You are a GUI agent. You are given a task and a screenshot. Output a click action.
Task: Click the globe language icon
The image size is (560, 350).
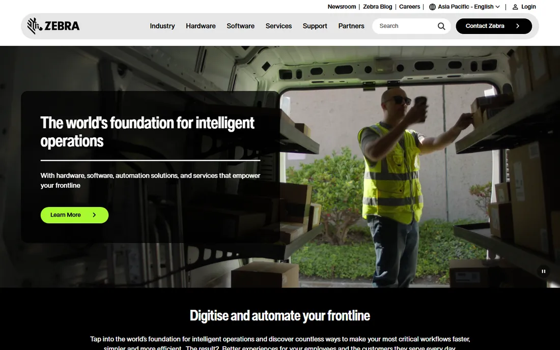click(x=432, y=7)
